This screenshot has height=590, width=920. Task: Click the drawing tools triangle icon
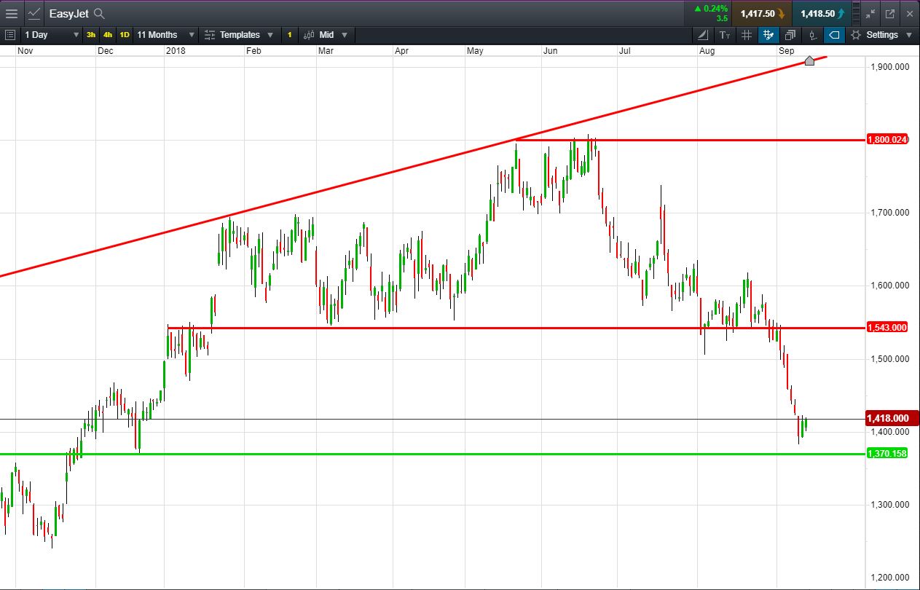[702, 34]
